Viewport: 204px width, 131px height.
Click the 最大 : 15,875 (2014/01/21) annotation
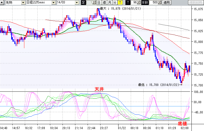[x=120, y=9]
